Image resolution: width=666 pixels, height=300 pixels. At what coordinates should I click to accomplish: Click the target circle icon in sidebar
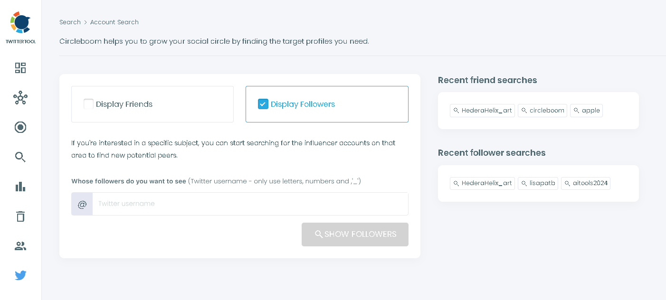click(20, 127)
